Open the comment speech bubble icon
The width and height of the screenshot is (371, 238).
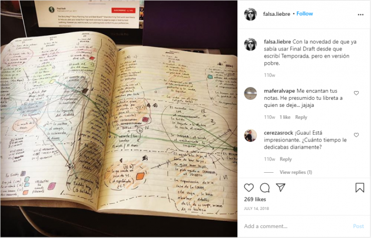click(x=264, y=187)
